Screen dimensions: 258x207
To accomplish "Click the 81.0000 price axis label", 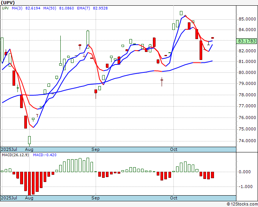I will [x=247, y=61].
